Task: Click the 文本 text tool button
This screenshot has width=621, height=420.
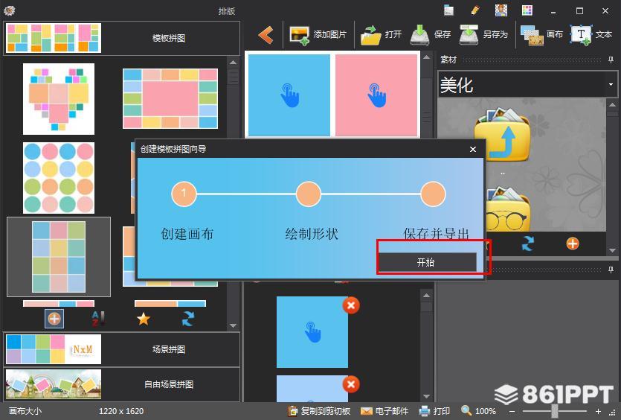Action: pyautogui.click(x=591, y=35)
